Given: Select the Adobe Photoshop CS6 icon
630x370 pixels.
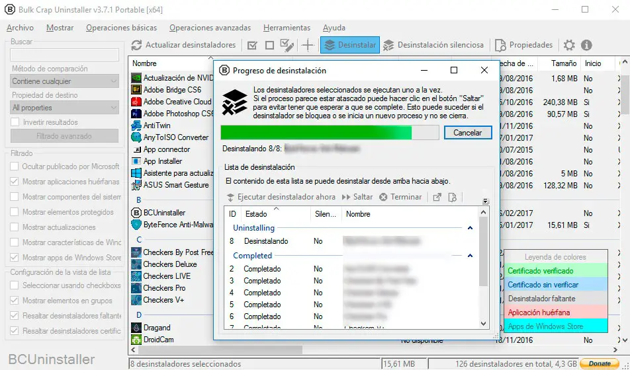Looking at the screenshot, I should [x=136, y=114].
